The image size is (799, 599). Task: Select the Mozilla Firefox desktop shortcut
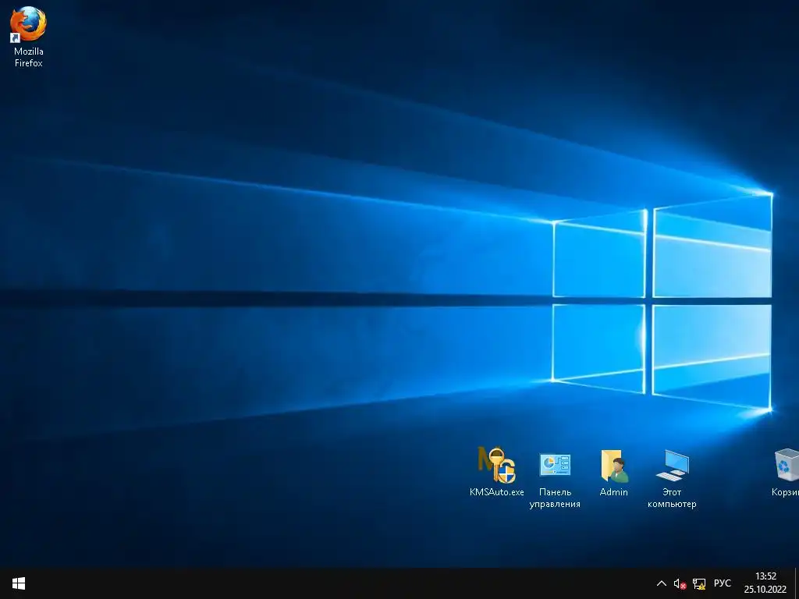pyautogui.click(x=29, y=37)
